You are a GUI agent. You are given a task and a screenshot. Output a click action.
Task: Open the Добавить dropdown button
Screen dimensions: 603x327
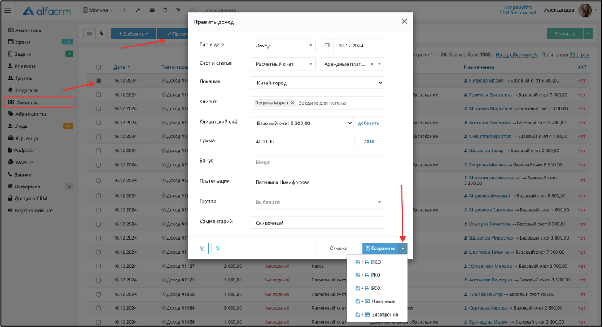(x=133, y=34)
